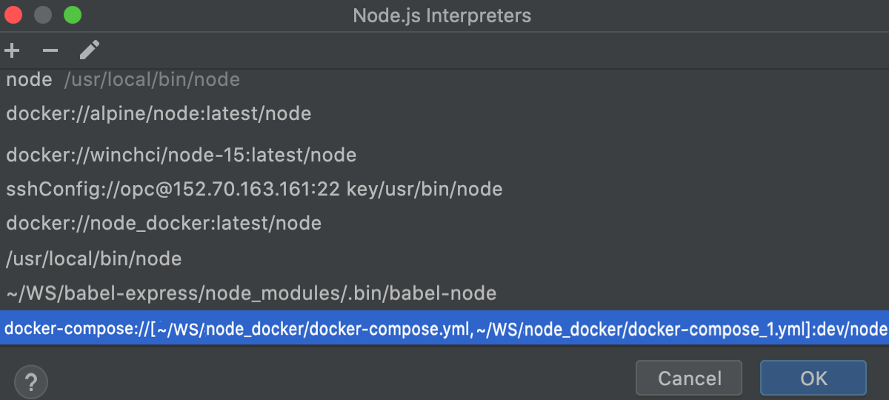Select the sshConfig opc@152.70.163.161 interpreter

254,189
